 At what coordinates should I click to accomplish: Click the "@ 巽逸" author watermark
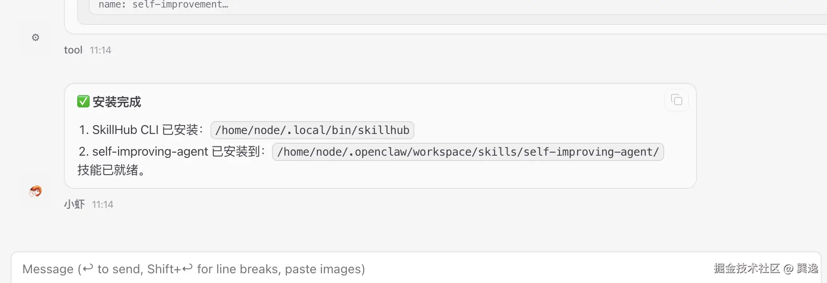tap(801, 268)
